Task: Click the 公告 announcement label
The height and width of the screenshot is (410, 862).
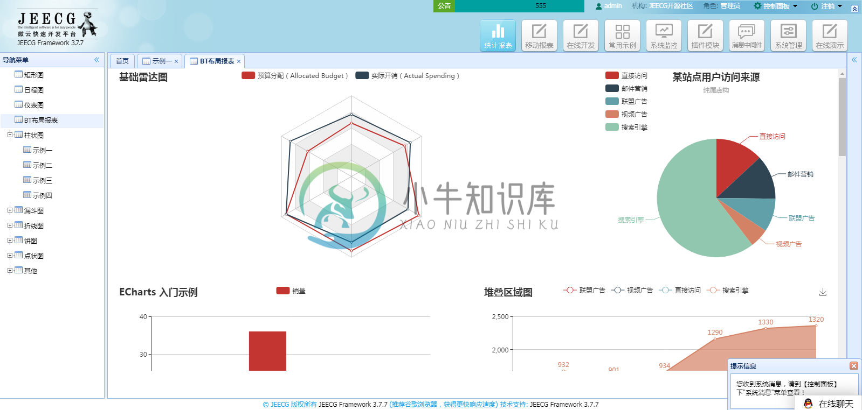Action: pyautogui.click(x=444, y=6)
